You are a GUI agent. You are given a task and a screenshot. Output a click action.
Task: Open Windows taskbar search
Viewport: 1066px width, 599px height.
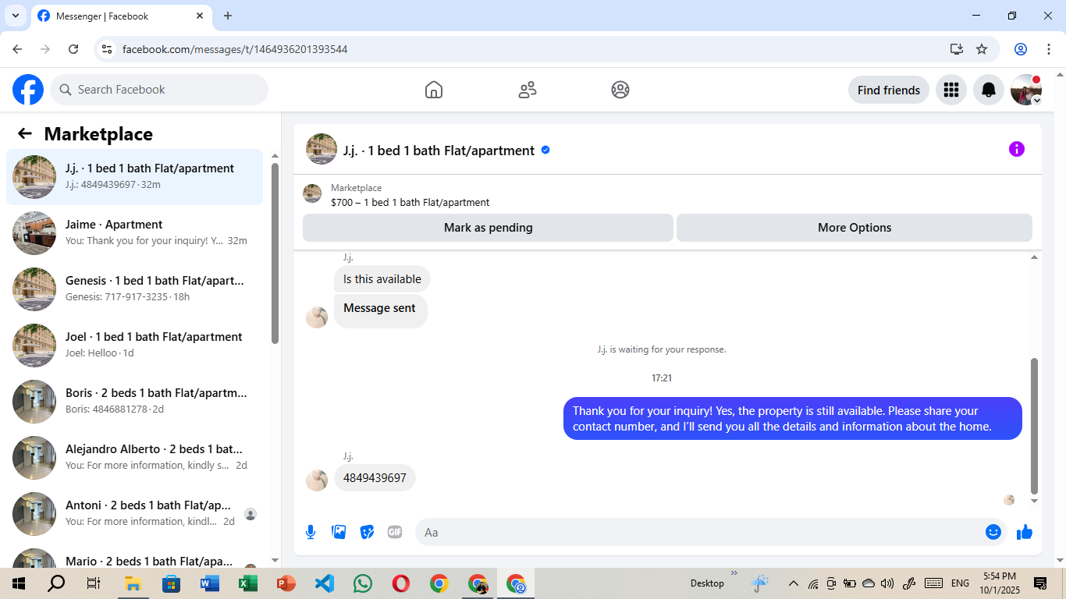point(56,583)
